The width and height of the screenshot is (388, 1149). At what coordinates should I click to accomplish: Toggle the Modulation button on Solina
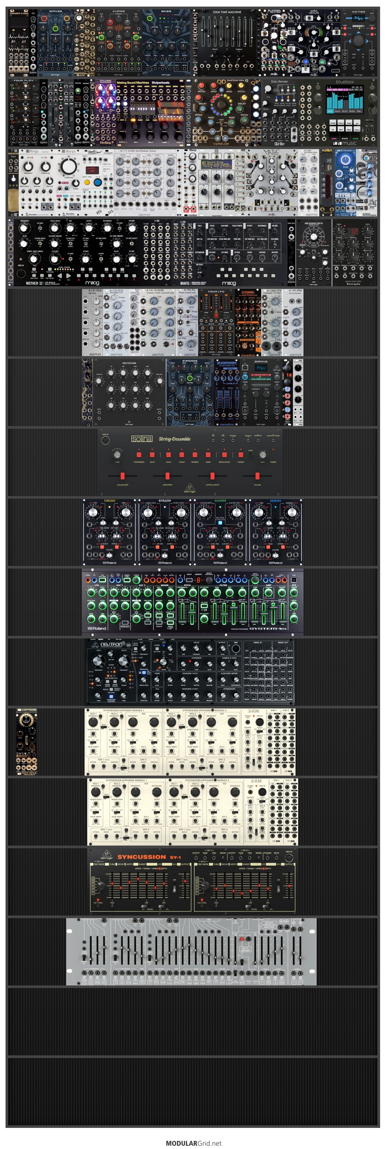coord(225,455)
